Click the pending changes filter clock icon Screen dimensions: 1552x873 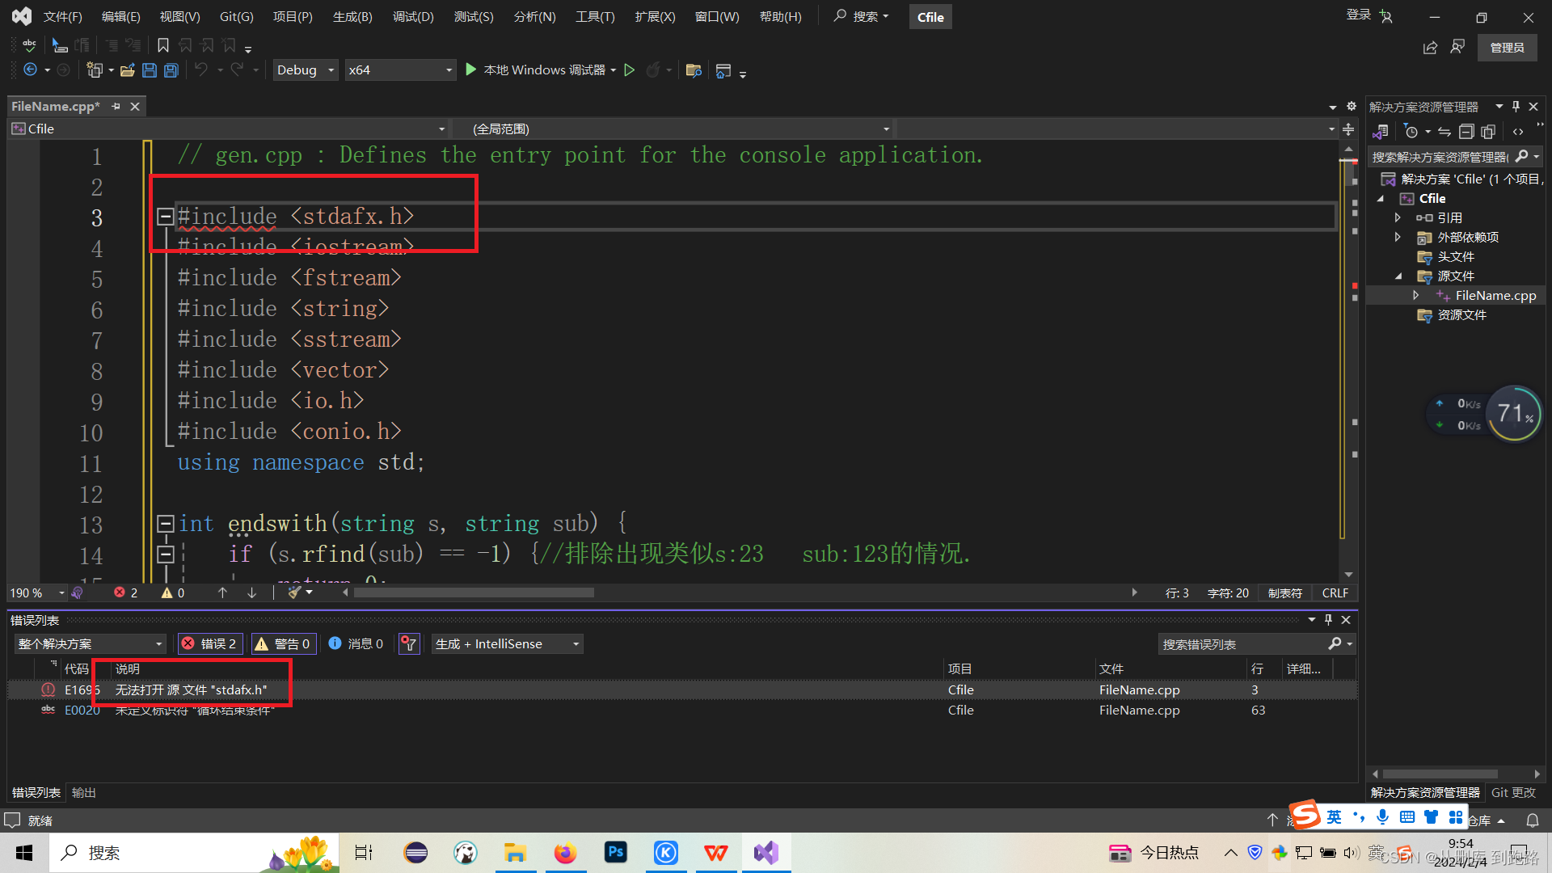pyautogui.click(x=1412, y=132)
